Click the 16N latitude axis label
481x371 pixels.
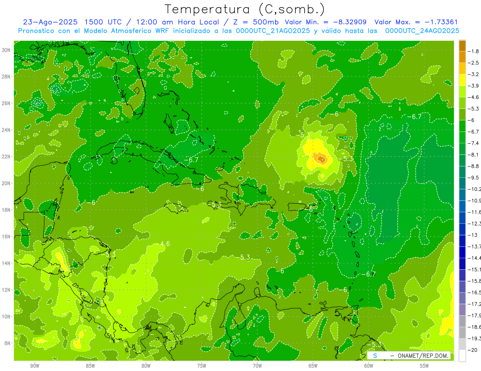[6, 237]
